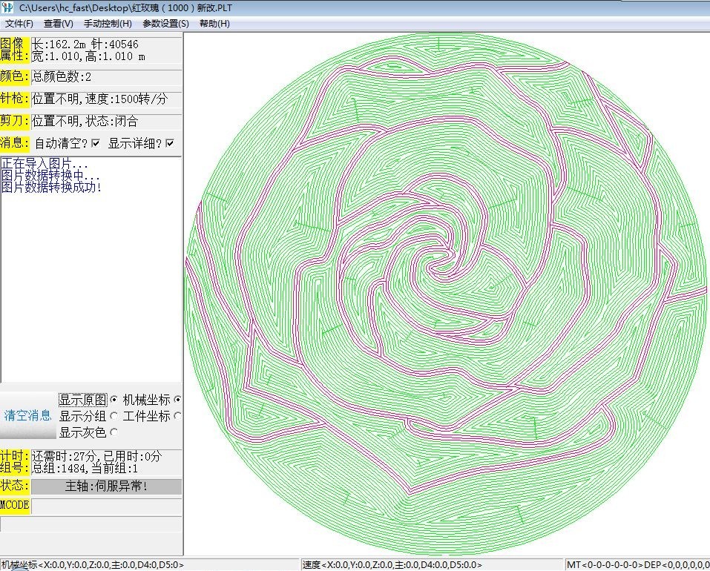
Task: Click the empty field below MCODE
Action: point(91,524)
